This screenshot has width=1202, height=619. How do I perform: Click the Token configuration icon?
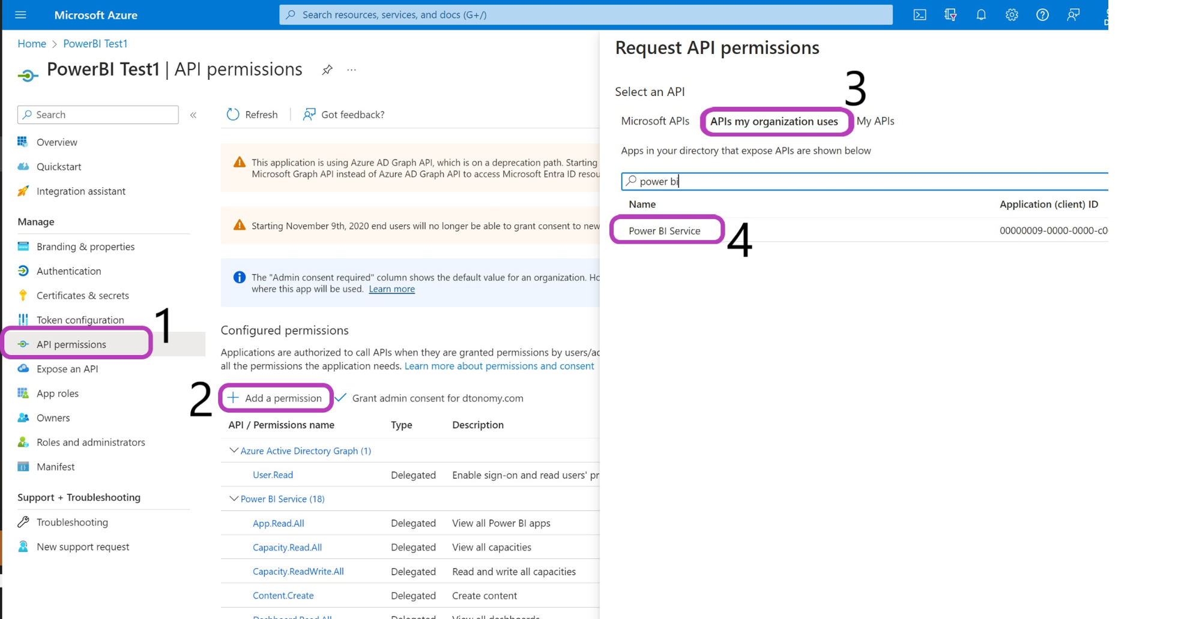point(23,320)
